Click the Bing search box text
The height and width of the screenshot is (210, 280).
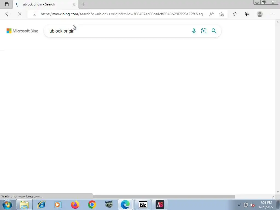62,31
